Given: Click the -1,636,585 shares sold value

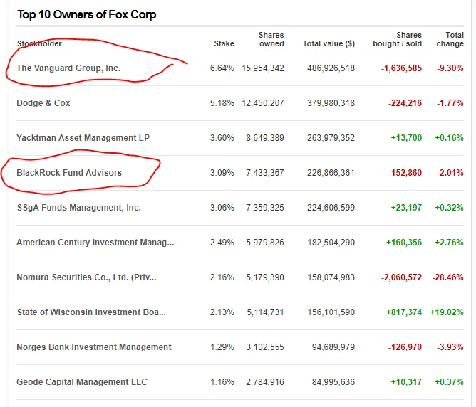Looking at the screenshot, I should (x=402, y=68).
